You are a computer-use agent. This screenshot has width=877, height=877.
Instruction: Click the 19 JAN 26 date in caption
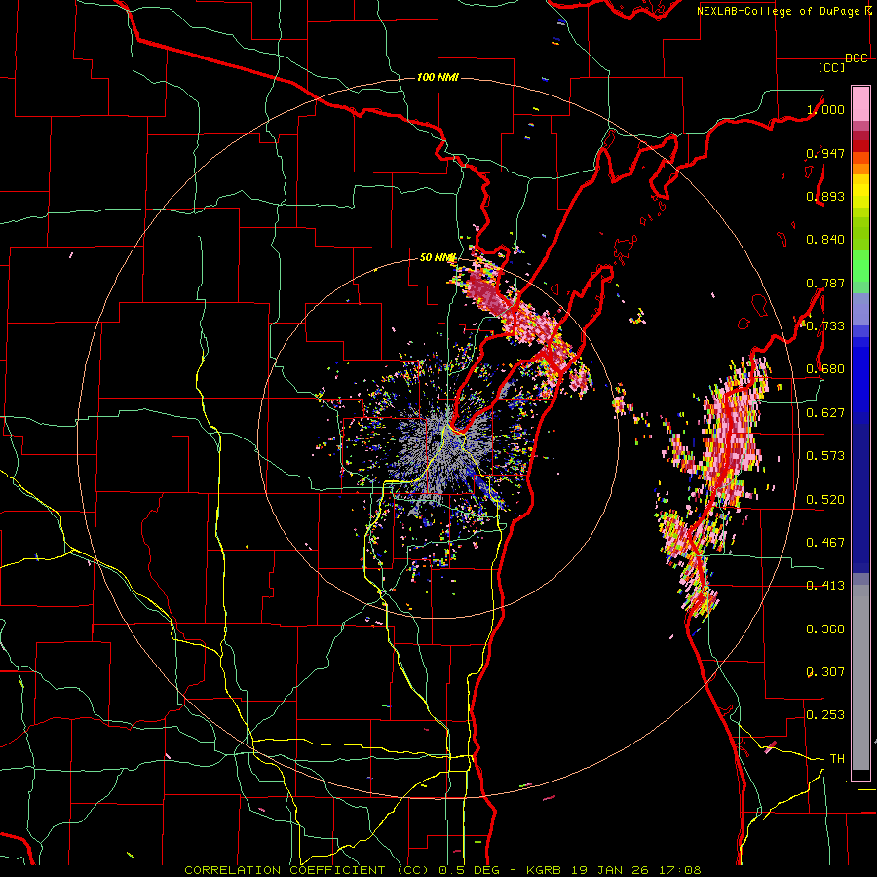coord(608,870)
